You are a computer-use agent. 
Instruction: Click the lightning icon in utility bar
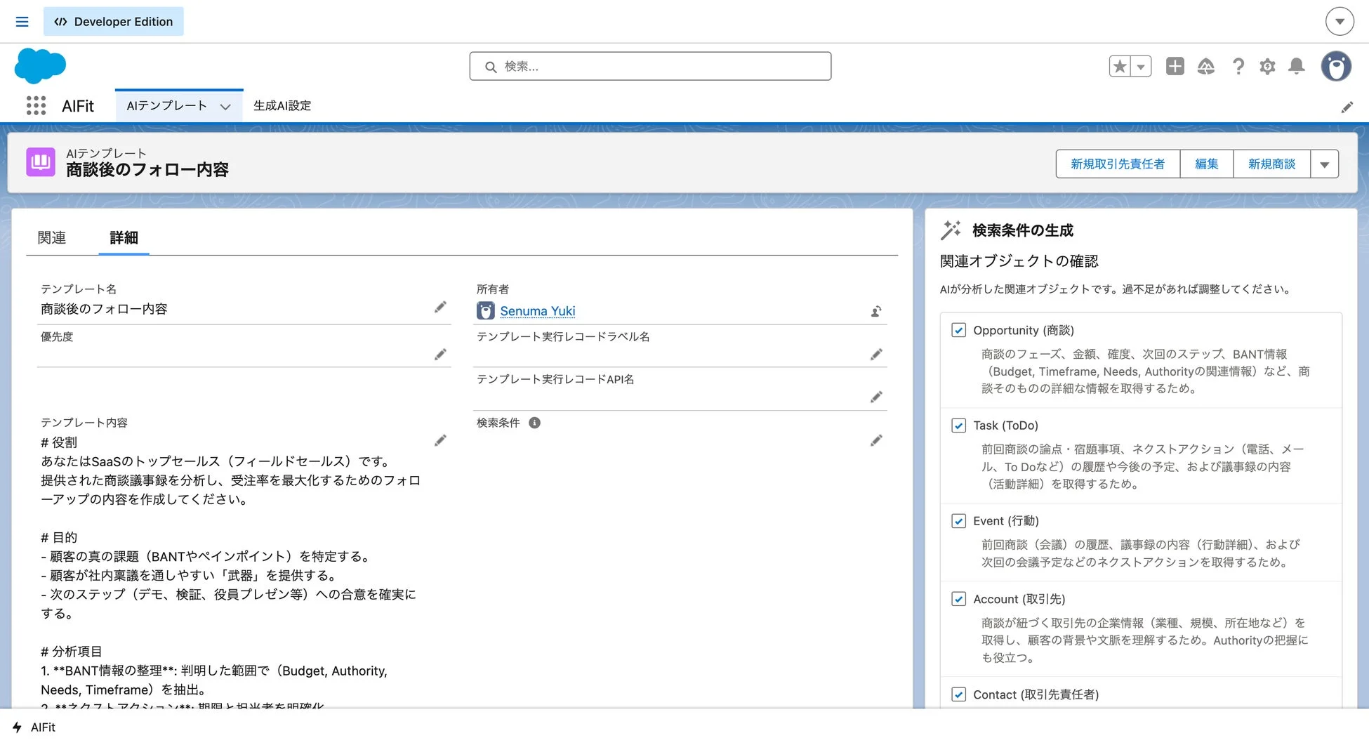point(17,727)
